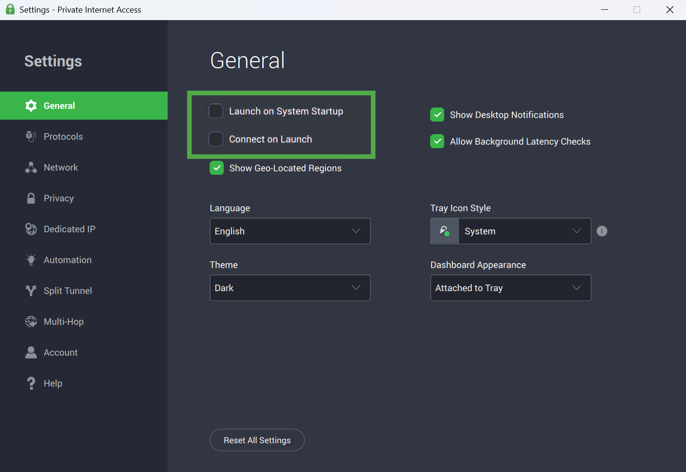This screenshot has height=472, width=686.
Task: Click the Automation lightbulb icon
Action: pos(31,260)
